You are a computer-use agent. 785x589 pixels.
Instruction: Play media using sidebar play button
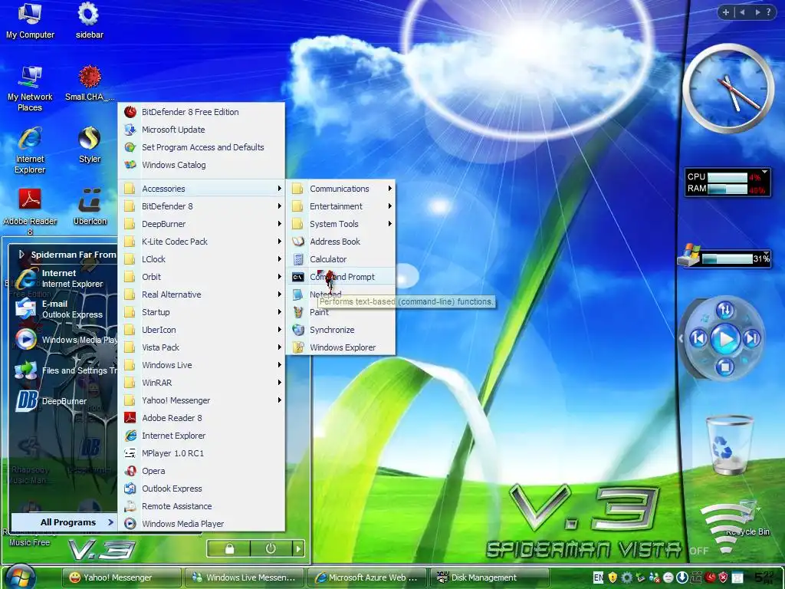[x=725, y=340]
